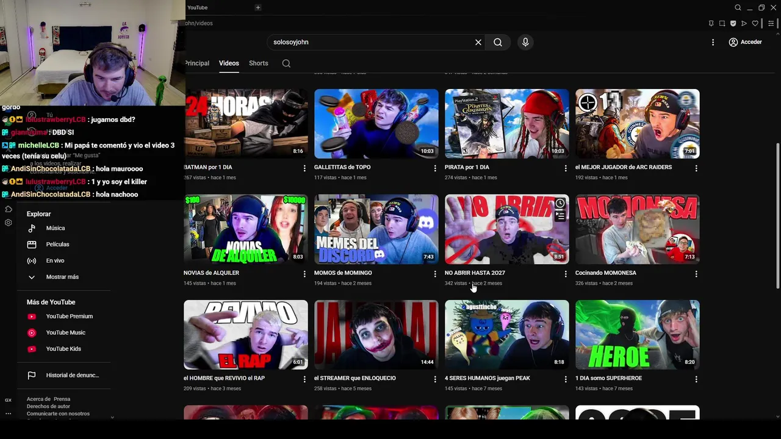
Task: Open the MEMES DEL DISCORD thumbnail
Action: click(x=376, y=229)
